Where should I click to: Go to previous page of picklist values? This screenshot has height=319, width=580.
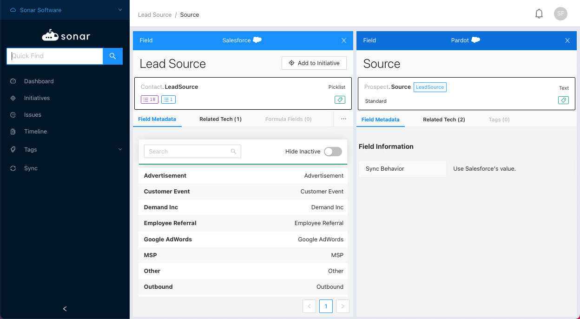[309, 306]
